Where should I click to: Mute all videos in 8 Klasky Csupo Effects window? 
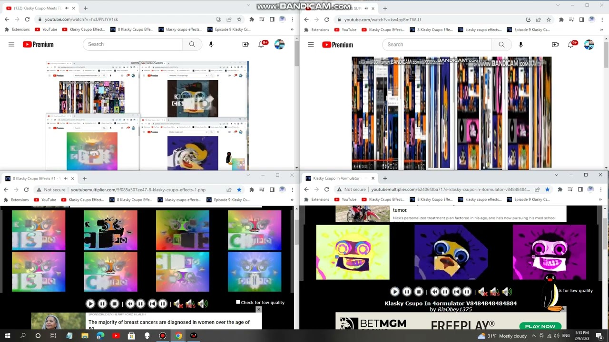tap(178, 304)
